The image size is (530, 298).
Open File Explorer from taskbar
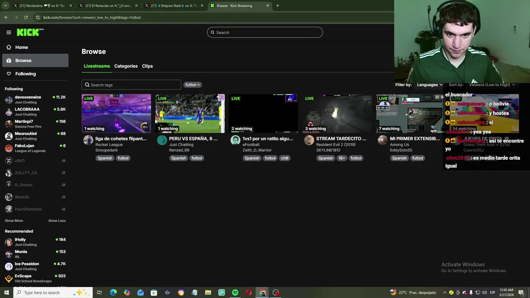[x=208, y=293]
